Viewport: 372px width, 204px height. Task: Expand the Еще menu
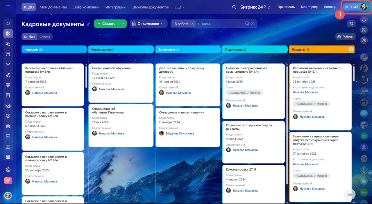(x=179, y=7)
